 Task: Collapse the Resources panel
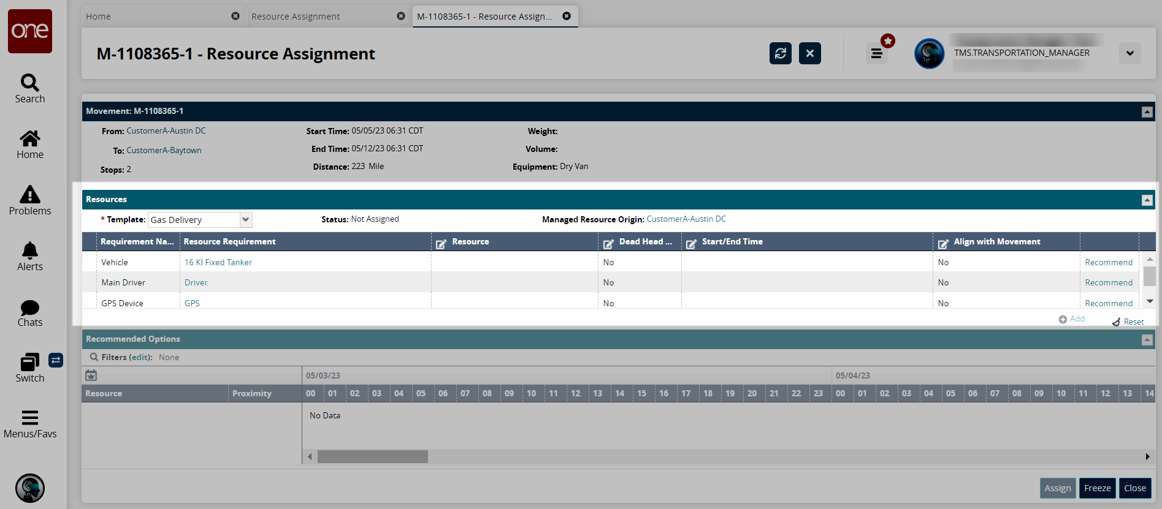tap(1147, 200)
